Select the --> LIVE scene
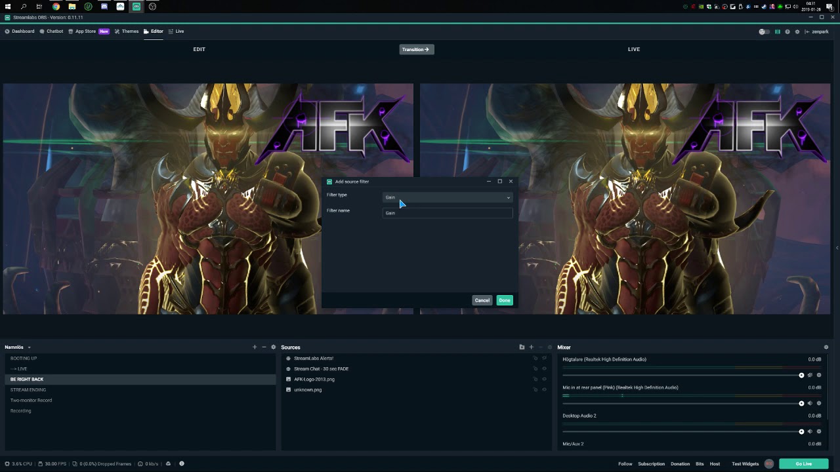 click(x=140, y=369)
